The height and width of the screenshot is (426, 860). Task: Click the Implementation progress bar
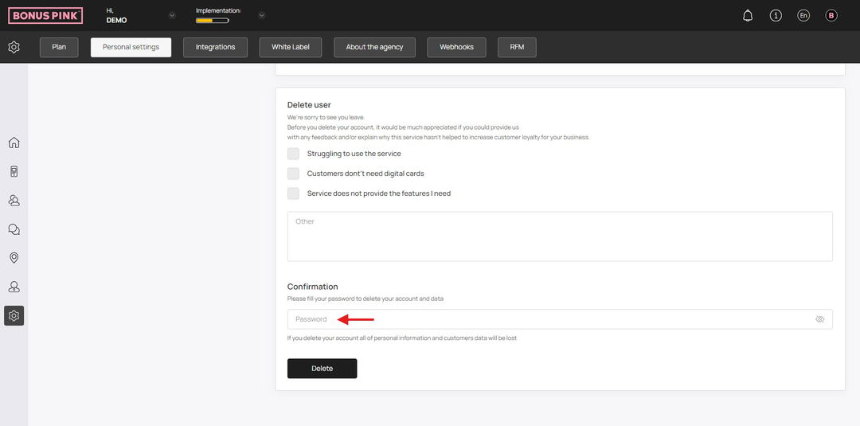point(213,21)
